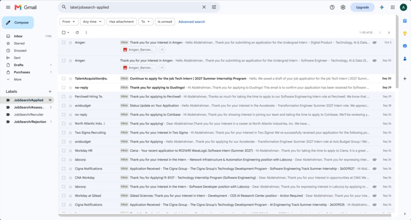Open the From filter dropdown

pyautogui.click(x=69, y=22)
